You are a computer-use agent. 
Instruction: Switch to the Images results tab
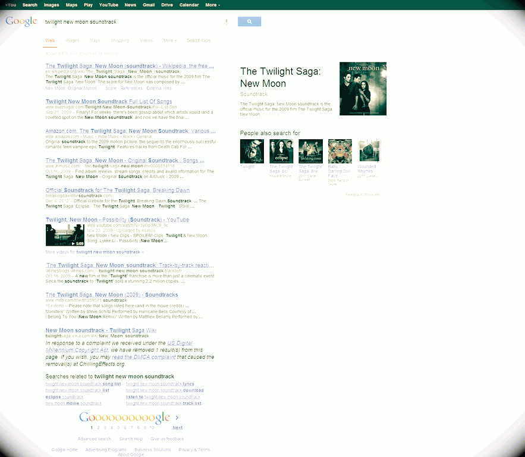click(73, 40)
